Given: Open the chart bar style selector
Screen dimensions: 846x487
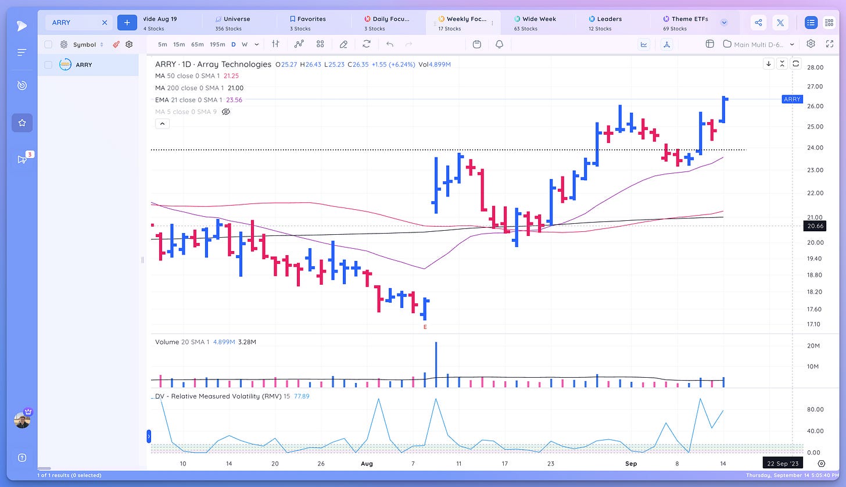Looking at the screenshot, I should pos(275,44).
